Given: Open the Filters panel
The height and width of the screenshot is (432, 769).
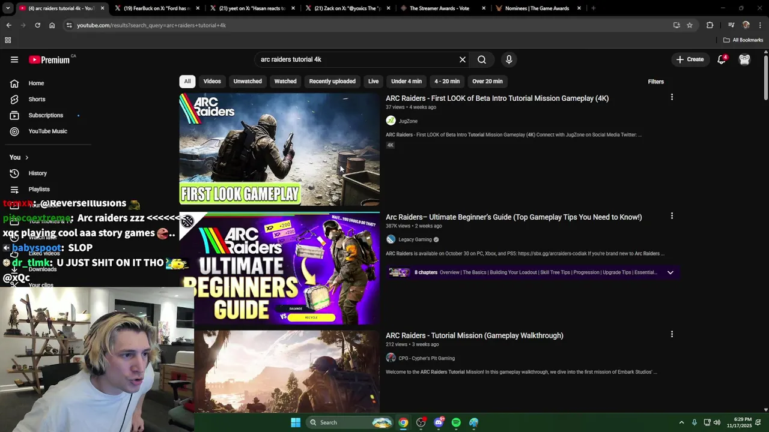Looking at the screenshot, I should tap(655, 82).
